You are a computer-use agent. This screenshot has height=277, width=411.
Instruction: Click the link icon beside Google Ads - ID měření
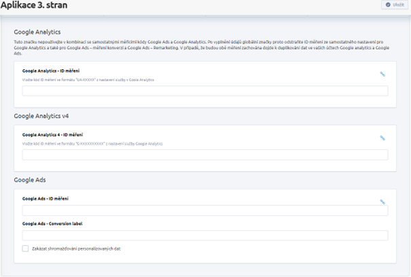pos(382,202)
